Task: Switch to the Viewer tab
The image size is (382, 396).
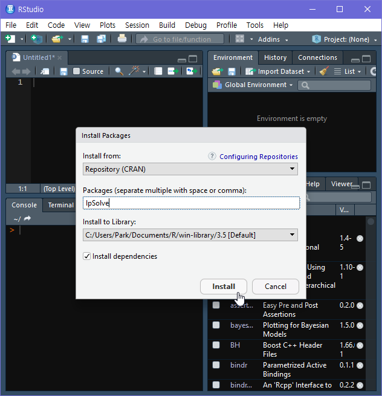Action: [342, 184]
